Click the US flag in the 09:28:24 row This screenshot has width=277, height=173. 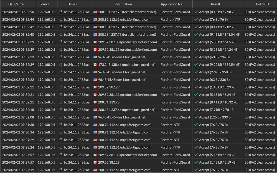coord(95,148)
